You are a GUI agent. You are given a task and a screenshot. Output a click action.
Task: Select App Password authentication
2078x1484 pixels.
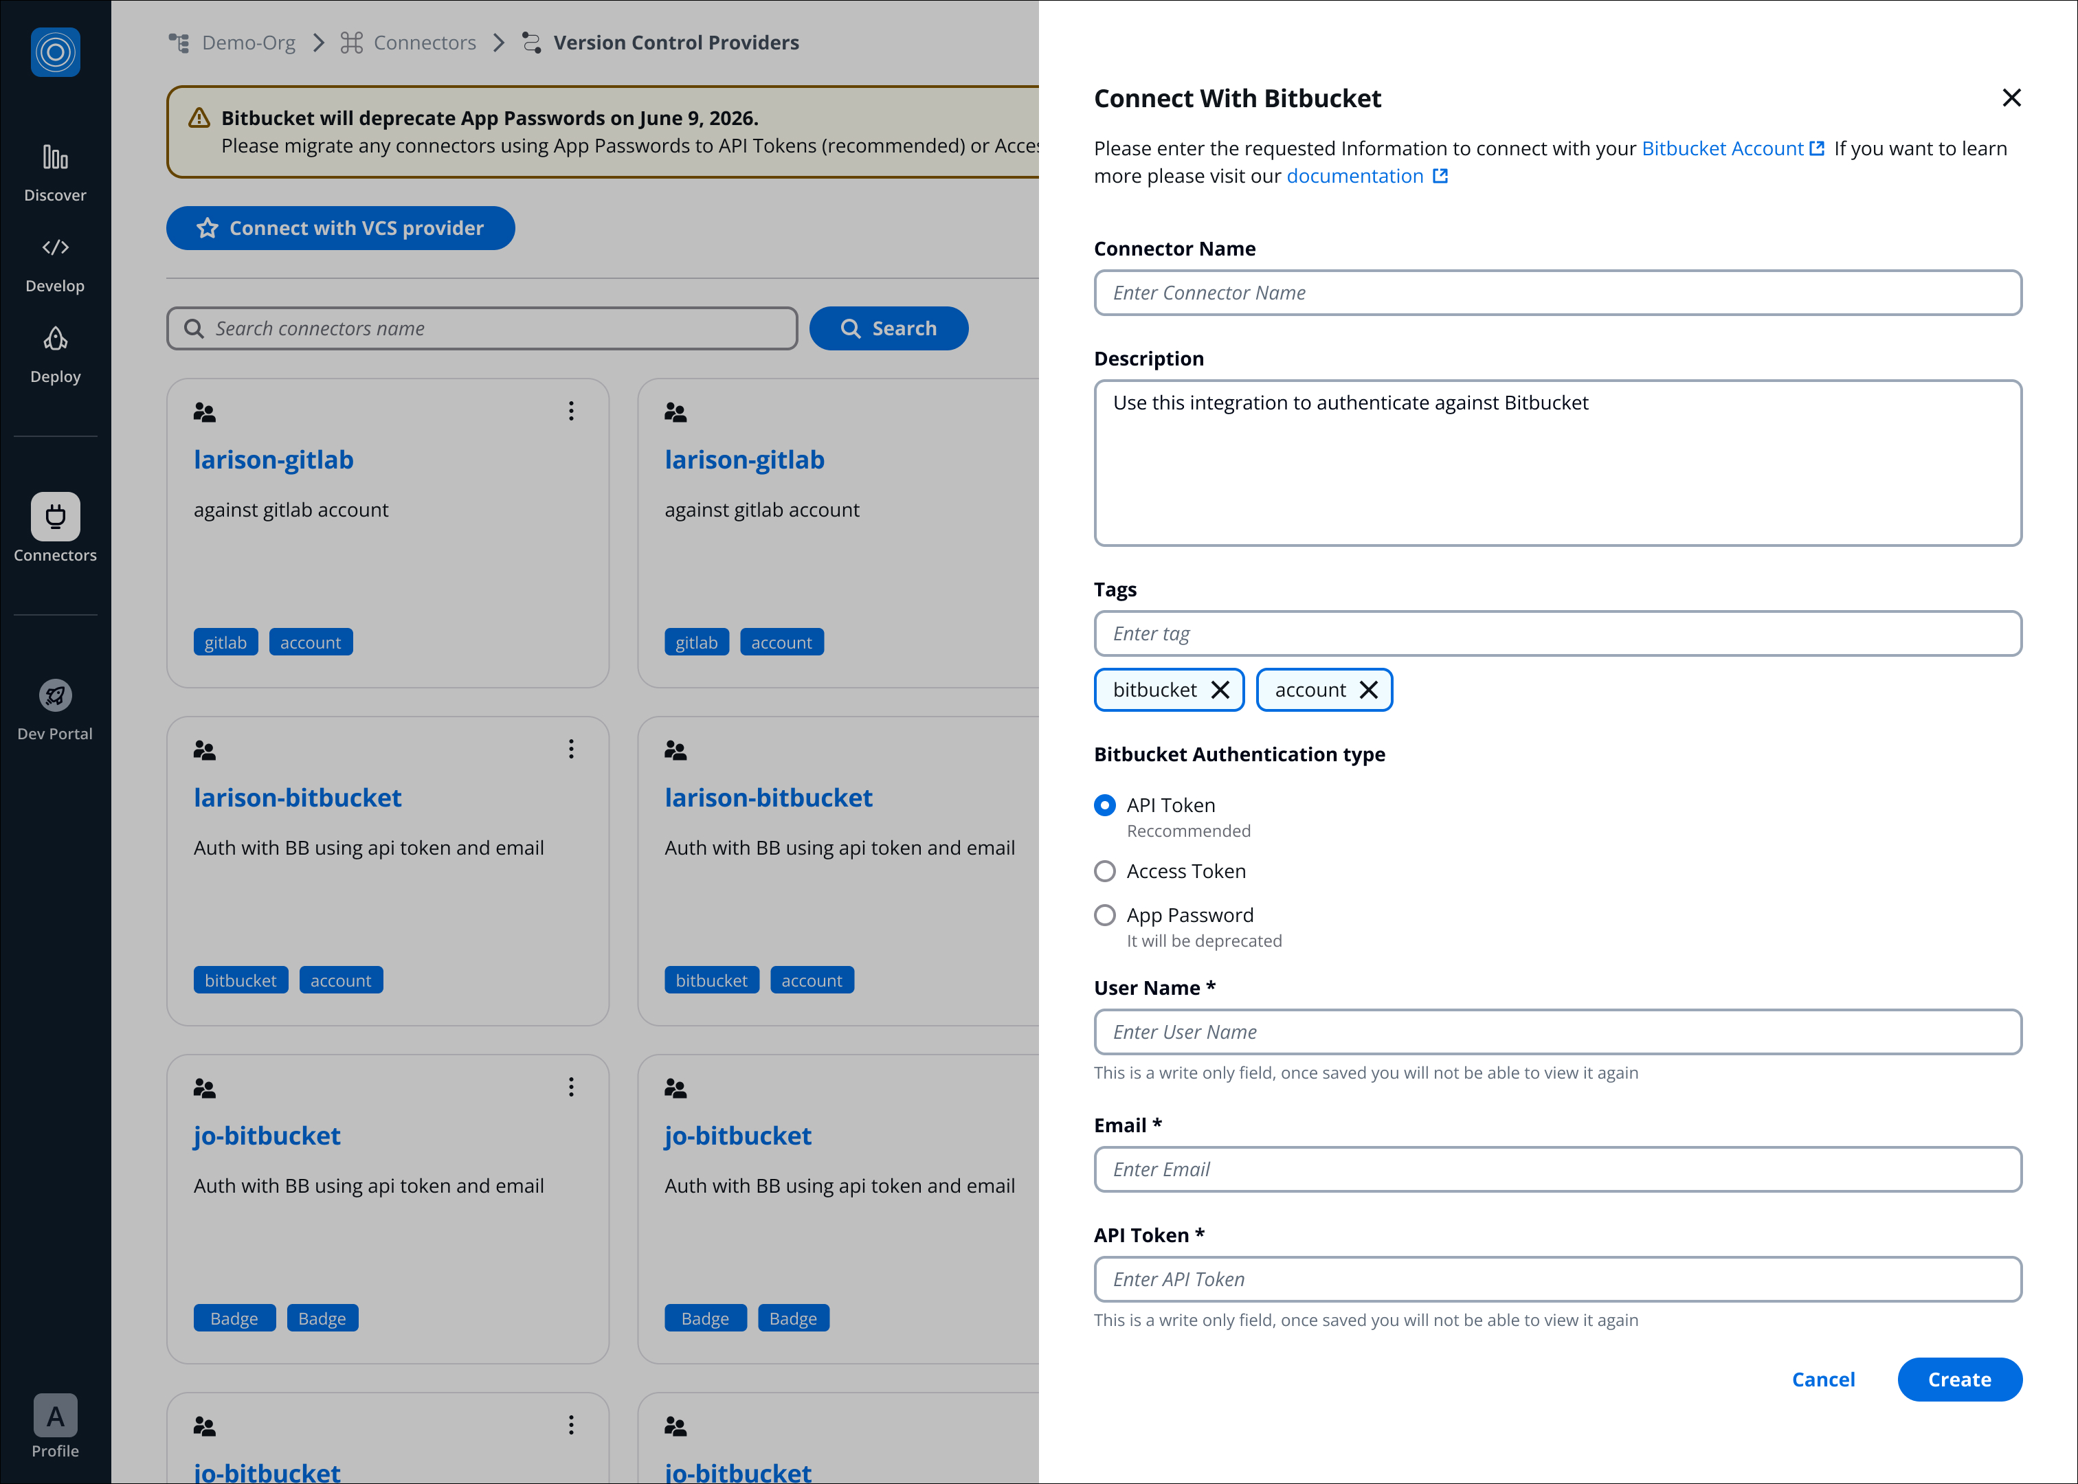point(1105,914)
